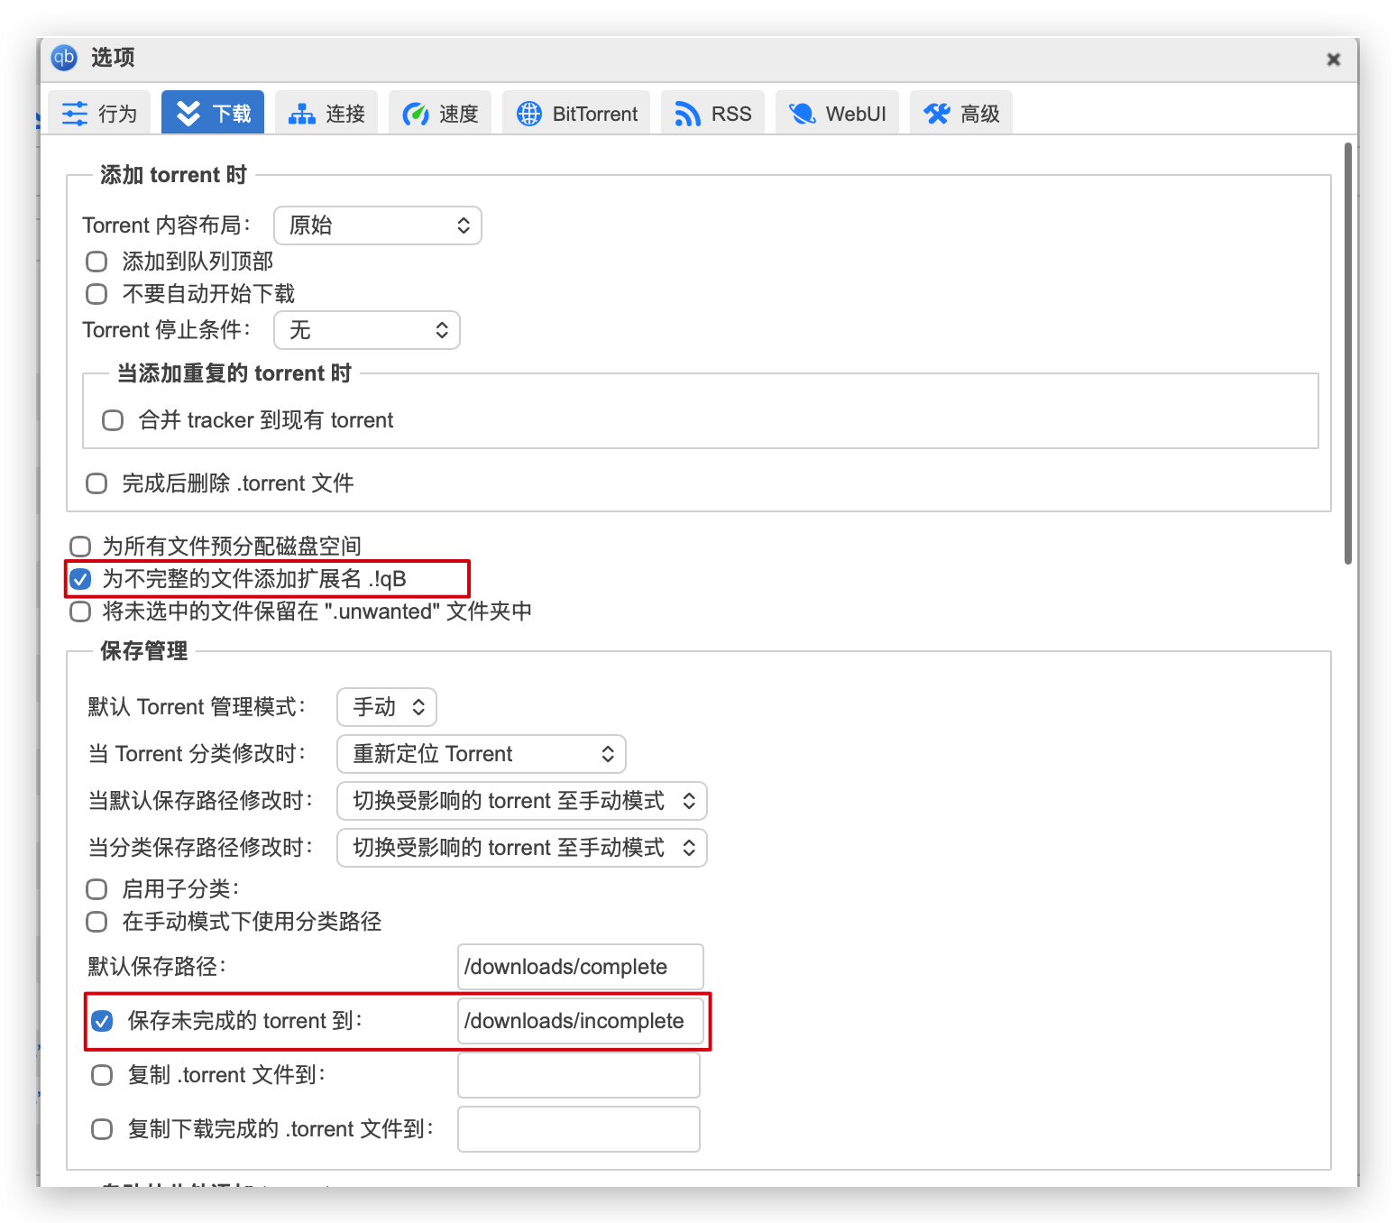Open the Torrent 内容布局 dropdown
The width and height of the screenshot is (1396, 1223).
(x=377, y=225)
